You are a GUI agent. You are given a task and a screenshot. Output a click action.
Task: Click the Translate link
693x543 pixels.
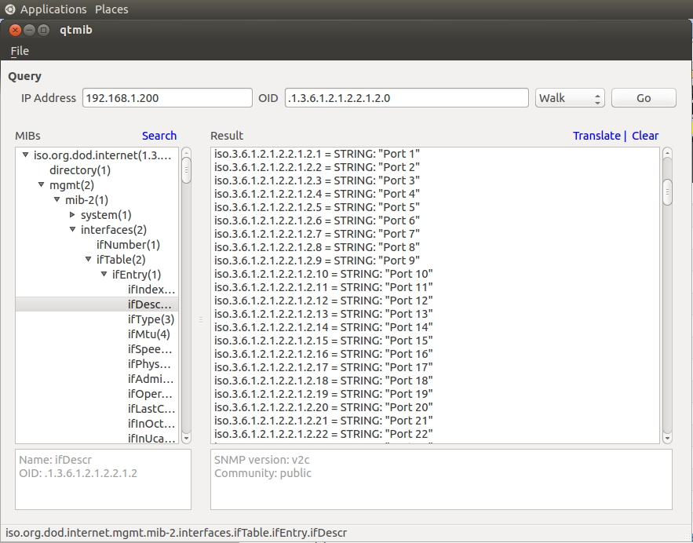pos(596,136)
